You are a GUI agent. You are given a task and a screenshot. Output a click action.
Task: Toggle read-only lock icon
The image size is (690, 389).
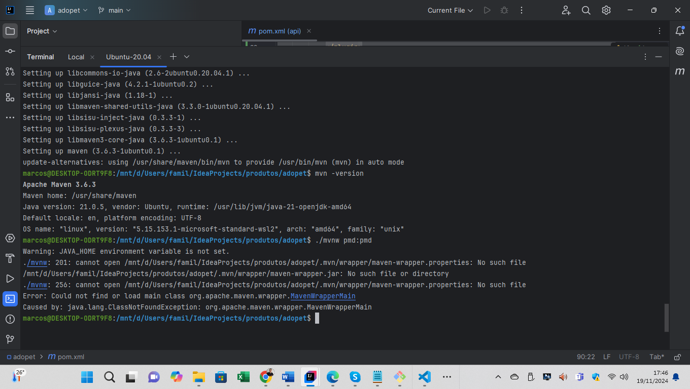click(x=678, y=357)
